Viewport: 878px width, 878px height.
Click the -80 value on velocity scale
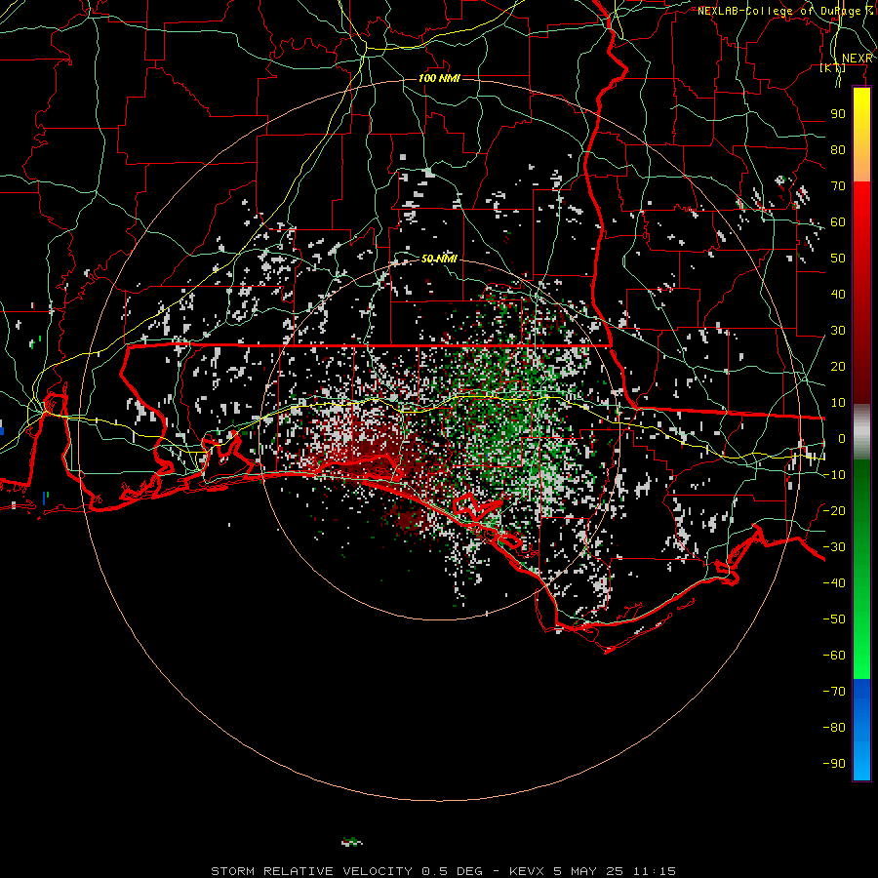pos(834,728)
